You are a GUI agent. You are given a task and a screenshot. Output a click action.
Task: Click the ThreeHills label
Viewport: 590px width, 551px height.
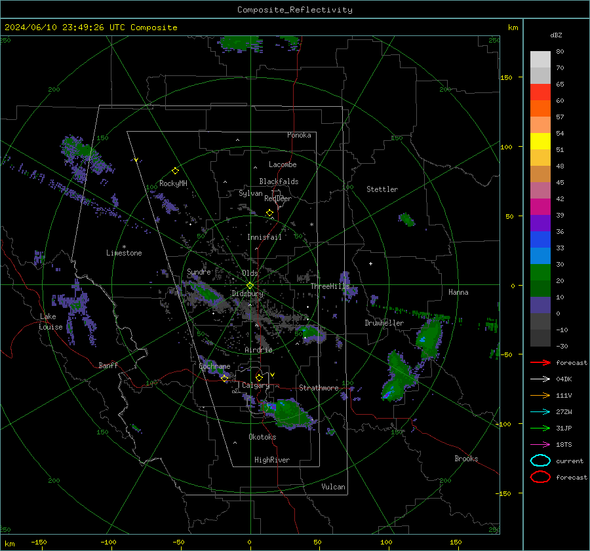pos(330,286)
